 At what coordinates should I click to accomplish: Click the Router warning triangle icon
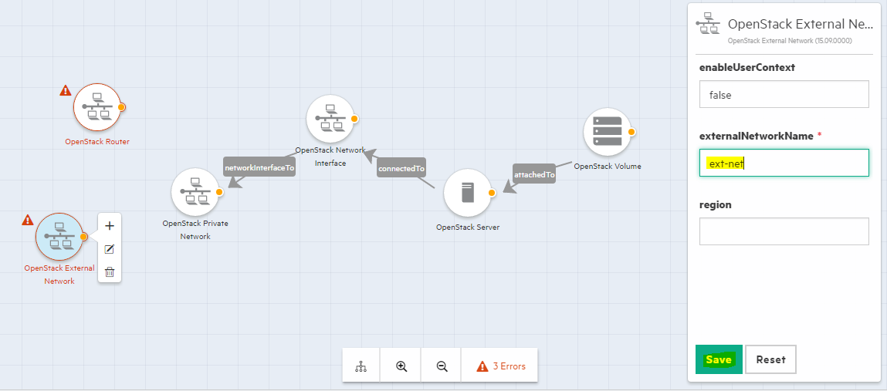coord(66,89)
